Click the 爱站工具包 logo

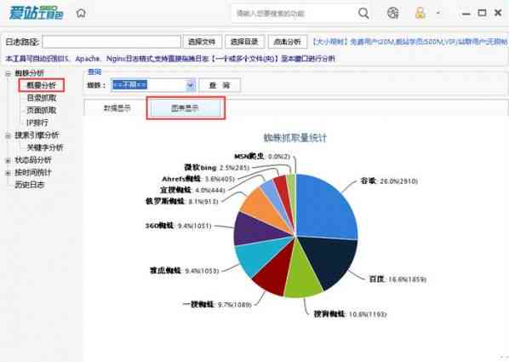[36, 13]
